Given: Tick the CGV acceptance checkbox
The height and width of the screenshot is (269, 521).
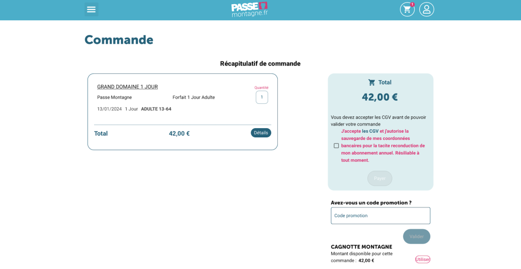Looking at the screenshot, I should click(336, 146).
